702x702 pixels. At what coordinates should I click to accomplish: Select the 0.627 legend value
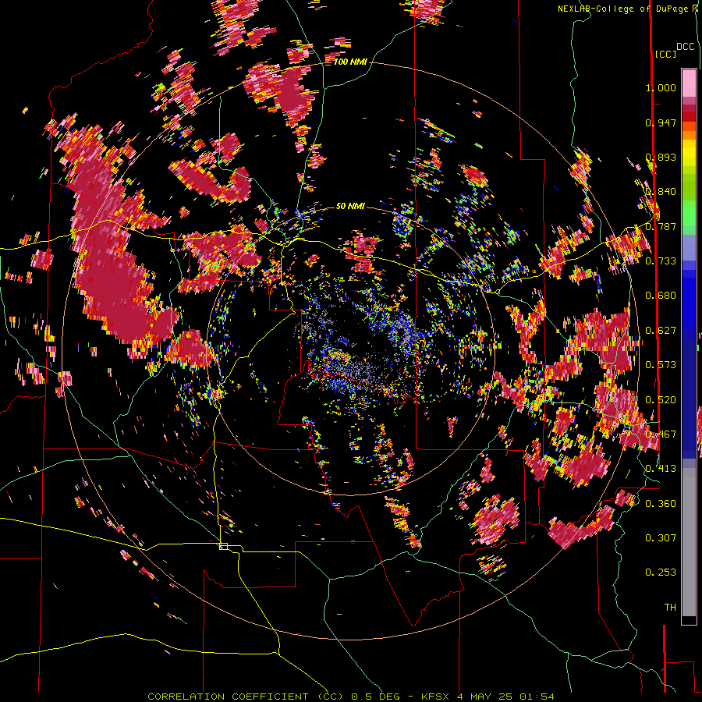(661, 331)
